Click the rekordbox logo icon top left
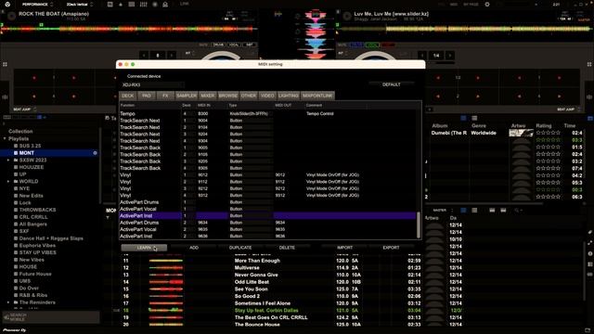Viewport: 594px width, 334px height. 7,4
